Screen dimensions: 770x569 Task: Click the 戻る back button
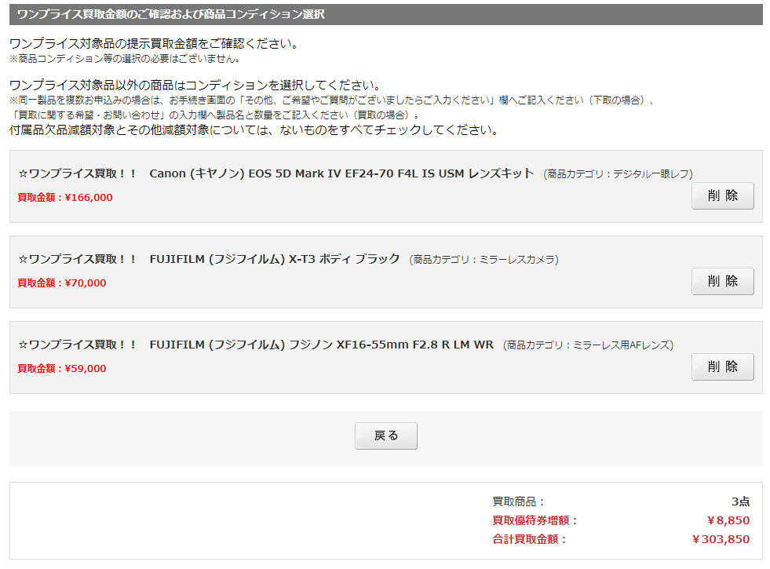click(x=386, y=436)
